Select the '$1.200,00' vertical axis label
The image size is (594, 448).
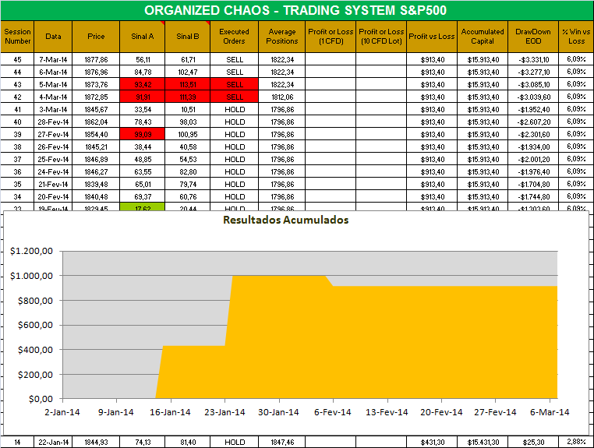tap(31, 251)
